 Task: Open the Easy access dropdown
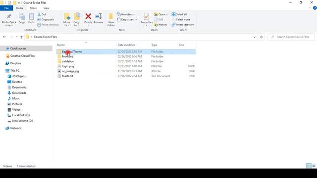coord(127,20)
